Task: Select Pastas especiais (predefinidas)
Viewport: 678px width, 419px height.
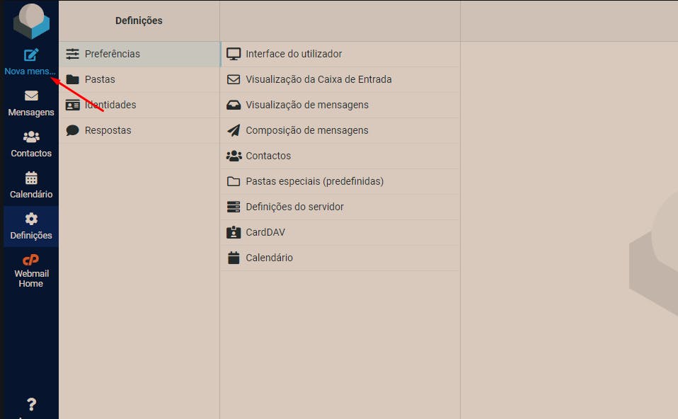Action: click(340, 182)
